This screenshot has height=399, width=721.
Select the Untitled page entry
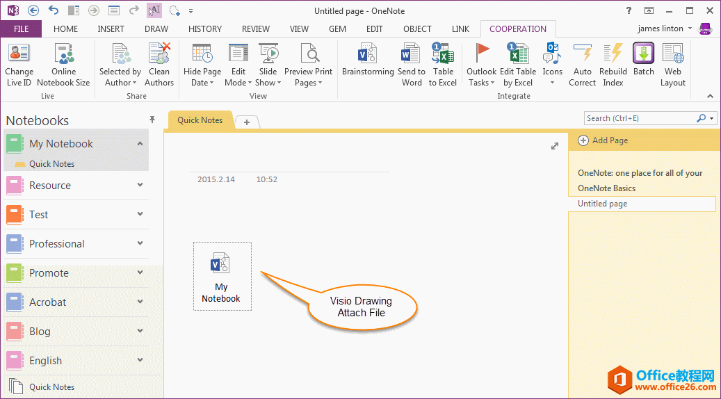tap(642, 204)
